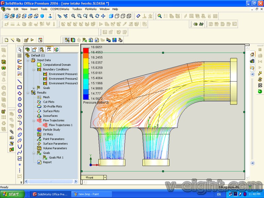The image size is (264, 198).
Task: Select the Rotate View tool
Action: click(97, 16)
